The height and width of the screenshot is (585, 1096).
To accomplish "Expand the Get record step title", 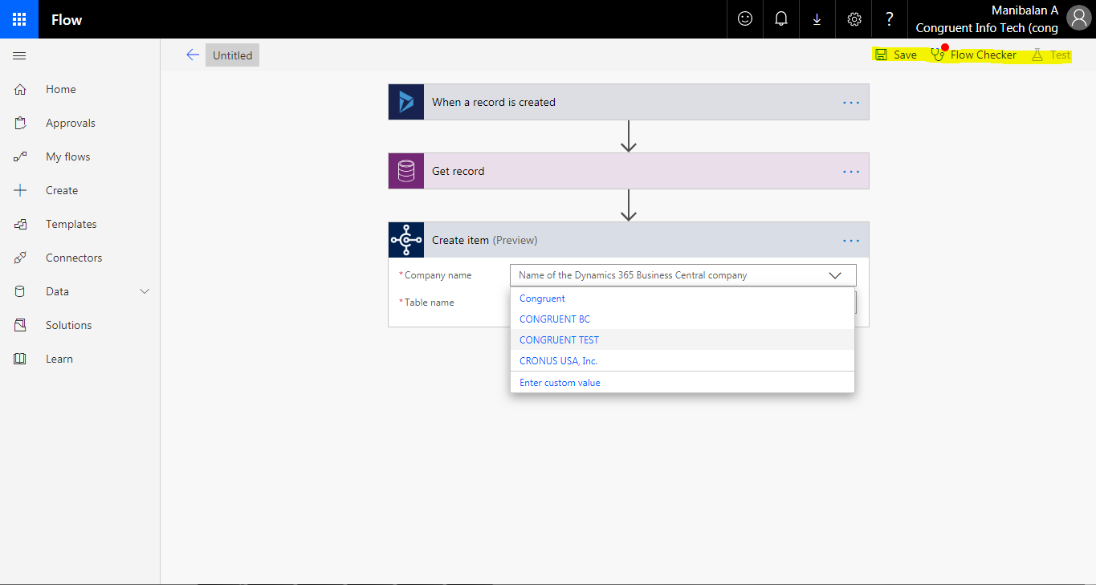I will pos(458,171).
